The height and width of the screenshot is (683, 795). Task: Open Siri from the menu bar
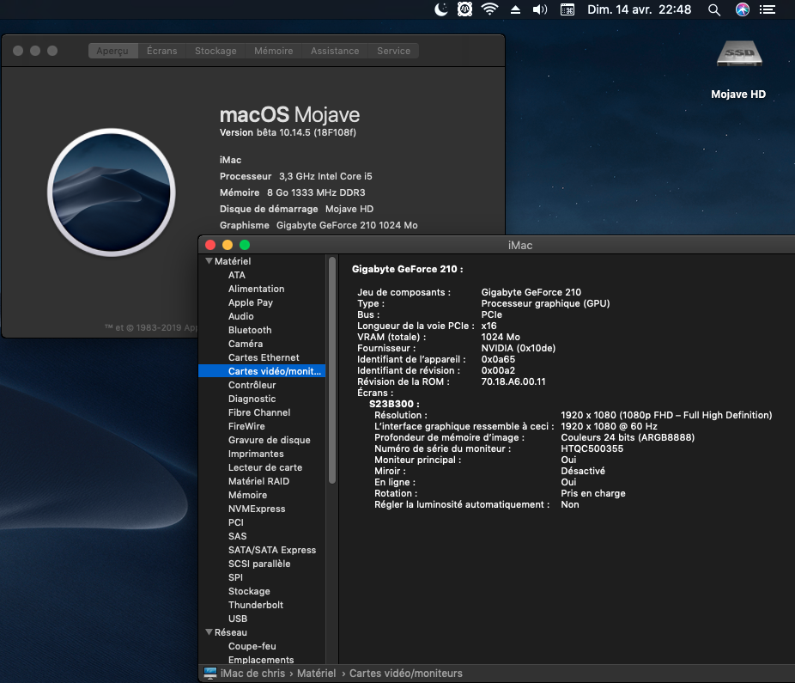click(743, 9)
